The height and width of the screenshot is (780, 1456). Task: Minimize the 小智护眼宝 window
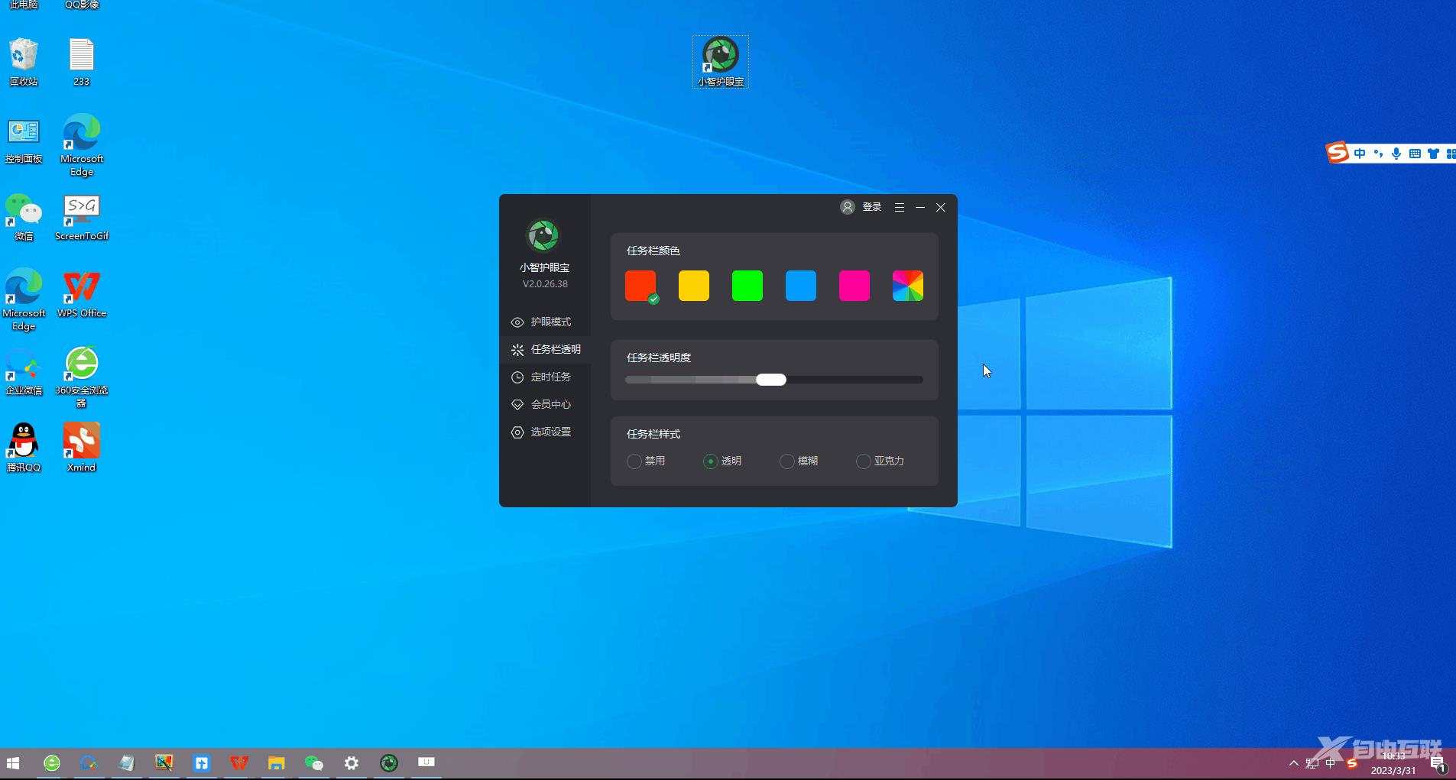(920, 207)
